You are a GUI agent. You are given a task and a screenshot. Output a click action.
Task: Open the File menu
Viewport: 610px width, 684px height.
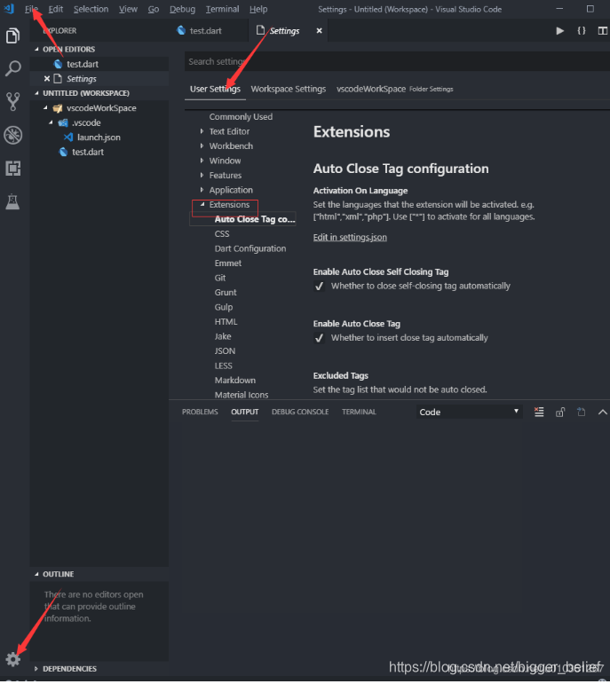coord(31,9)
